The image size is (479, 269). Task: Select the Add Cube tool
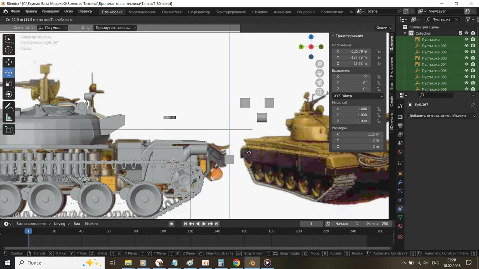click(x=9, y=130)
